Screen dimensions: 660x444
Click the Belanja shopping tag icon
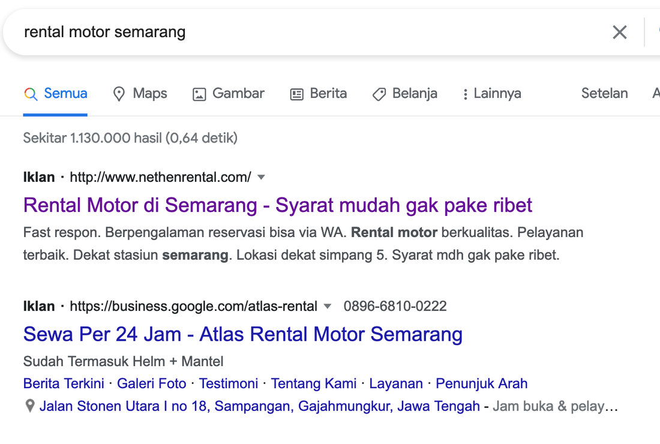(x=379, y=94)
